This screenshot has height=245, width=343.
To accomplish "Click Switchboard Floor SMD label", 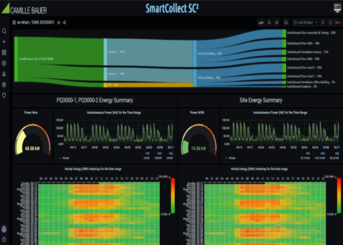I will 303,43.
